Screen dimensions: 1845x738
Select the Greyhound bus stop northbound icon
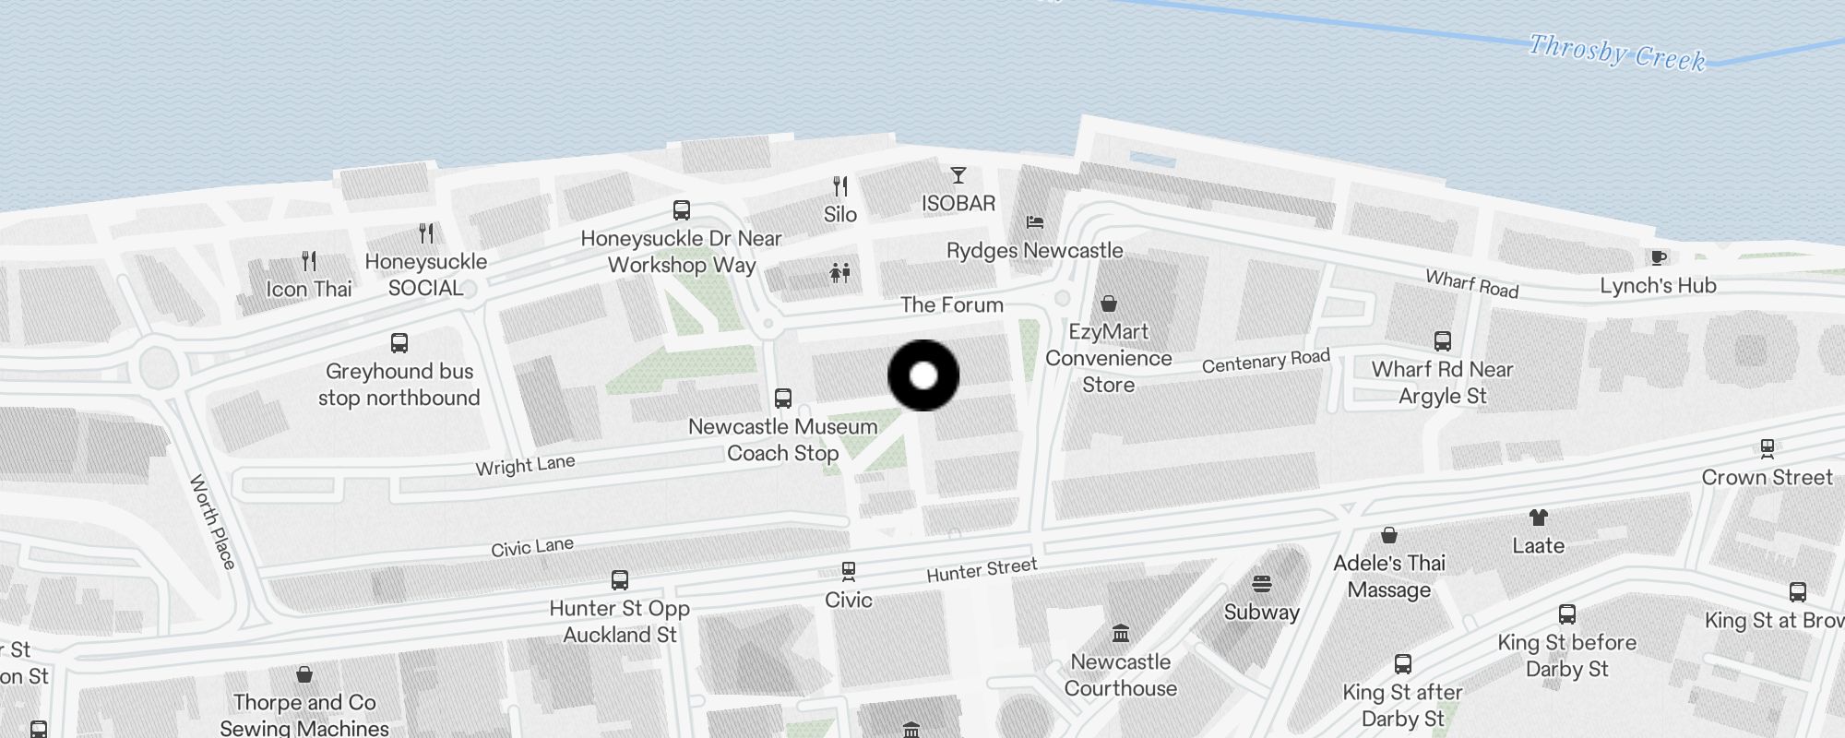399,343
